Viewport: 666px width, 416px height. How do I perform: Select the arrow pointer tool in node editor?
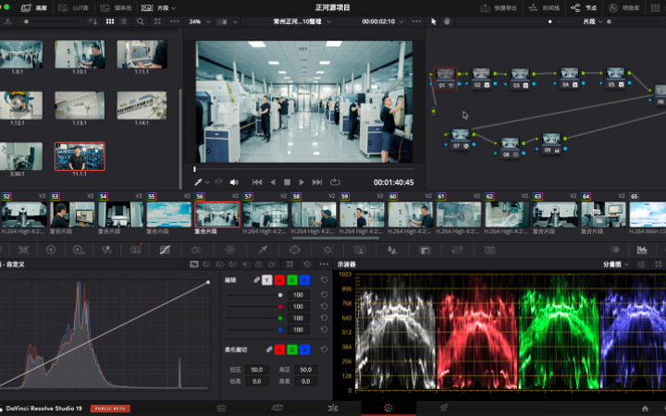click(434, 21)
